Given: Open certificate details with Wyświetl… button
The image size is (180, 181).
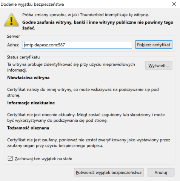Looking at the screenshot, I should (x=159, y=66).
